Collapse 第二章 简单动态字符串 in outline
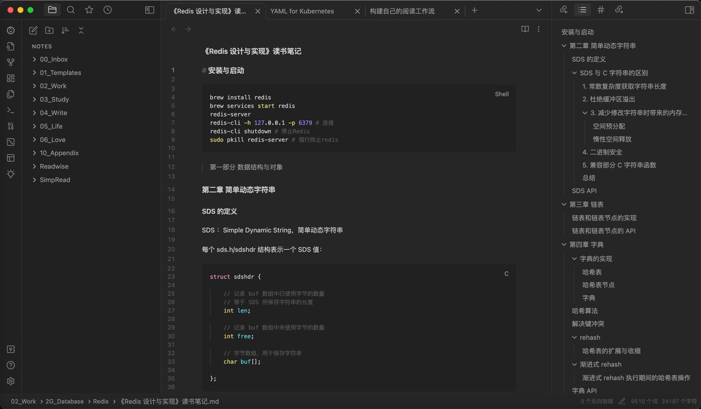This screenshot has width=701, height=409. (x=564, y=46)
